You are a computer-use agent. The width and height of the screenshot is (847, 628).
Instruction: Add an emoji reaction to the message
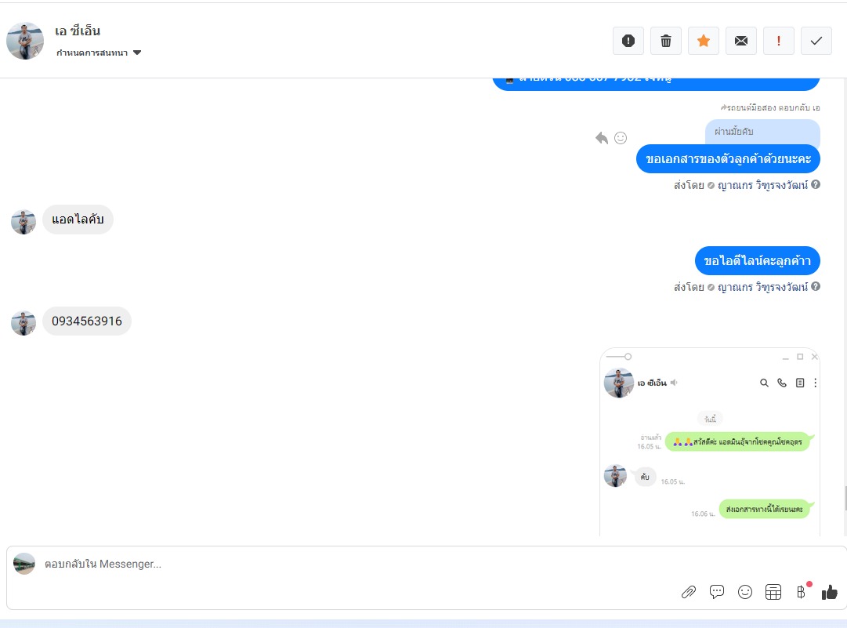pyautogui.click(x=621, y=138)
